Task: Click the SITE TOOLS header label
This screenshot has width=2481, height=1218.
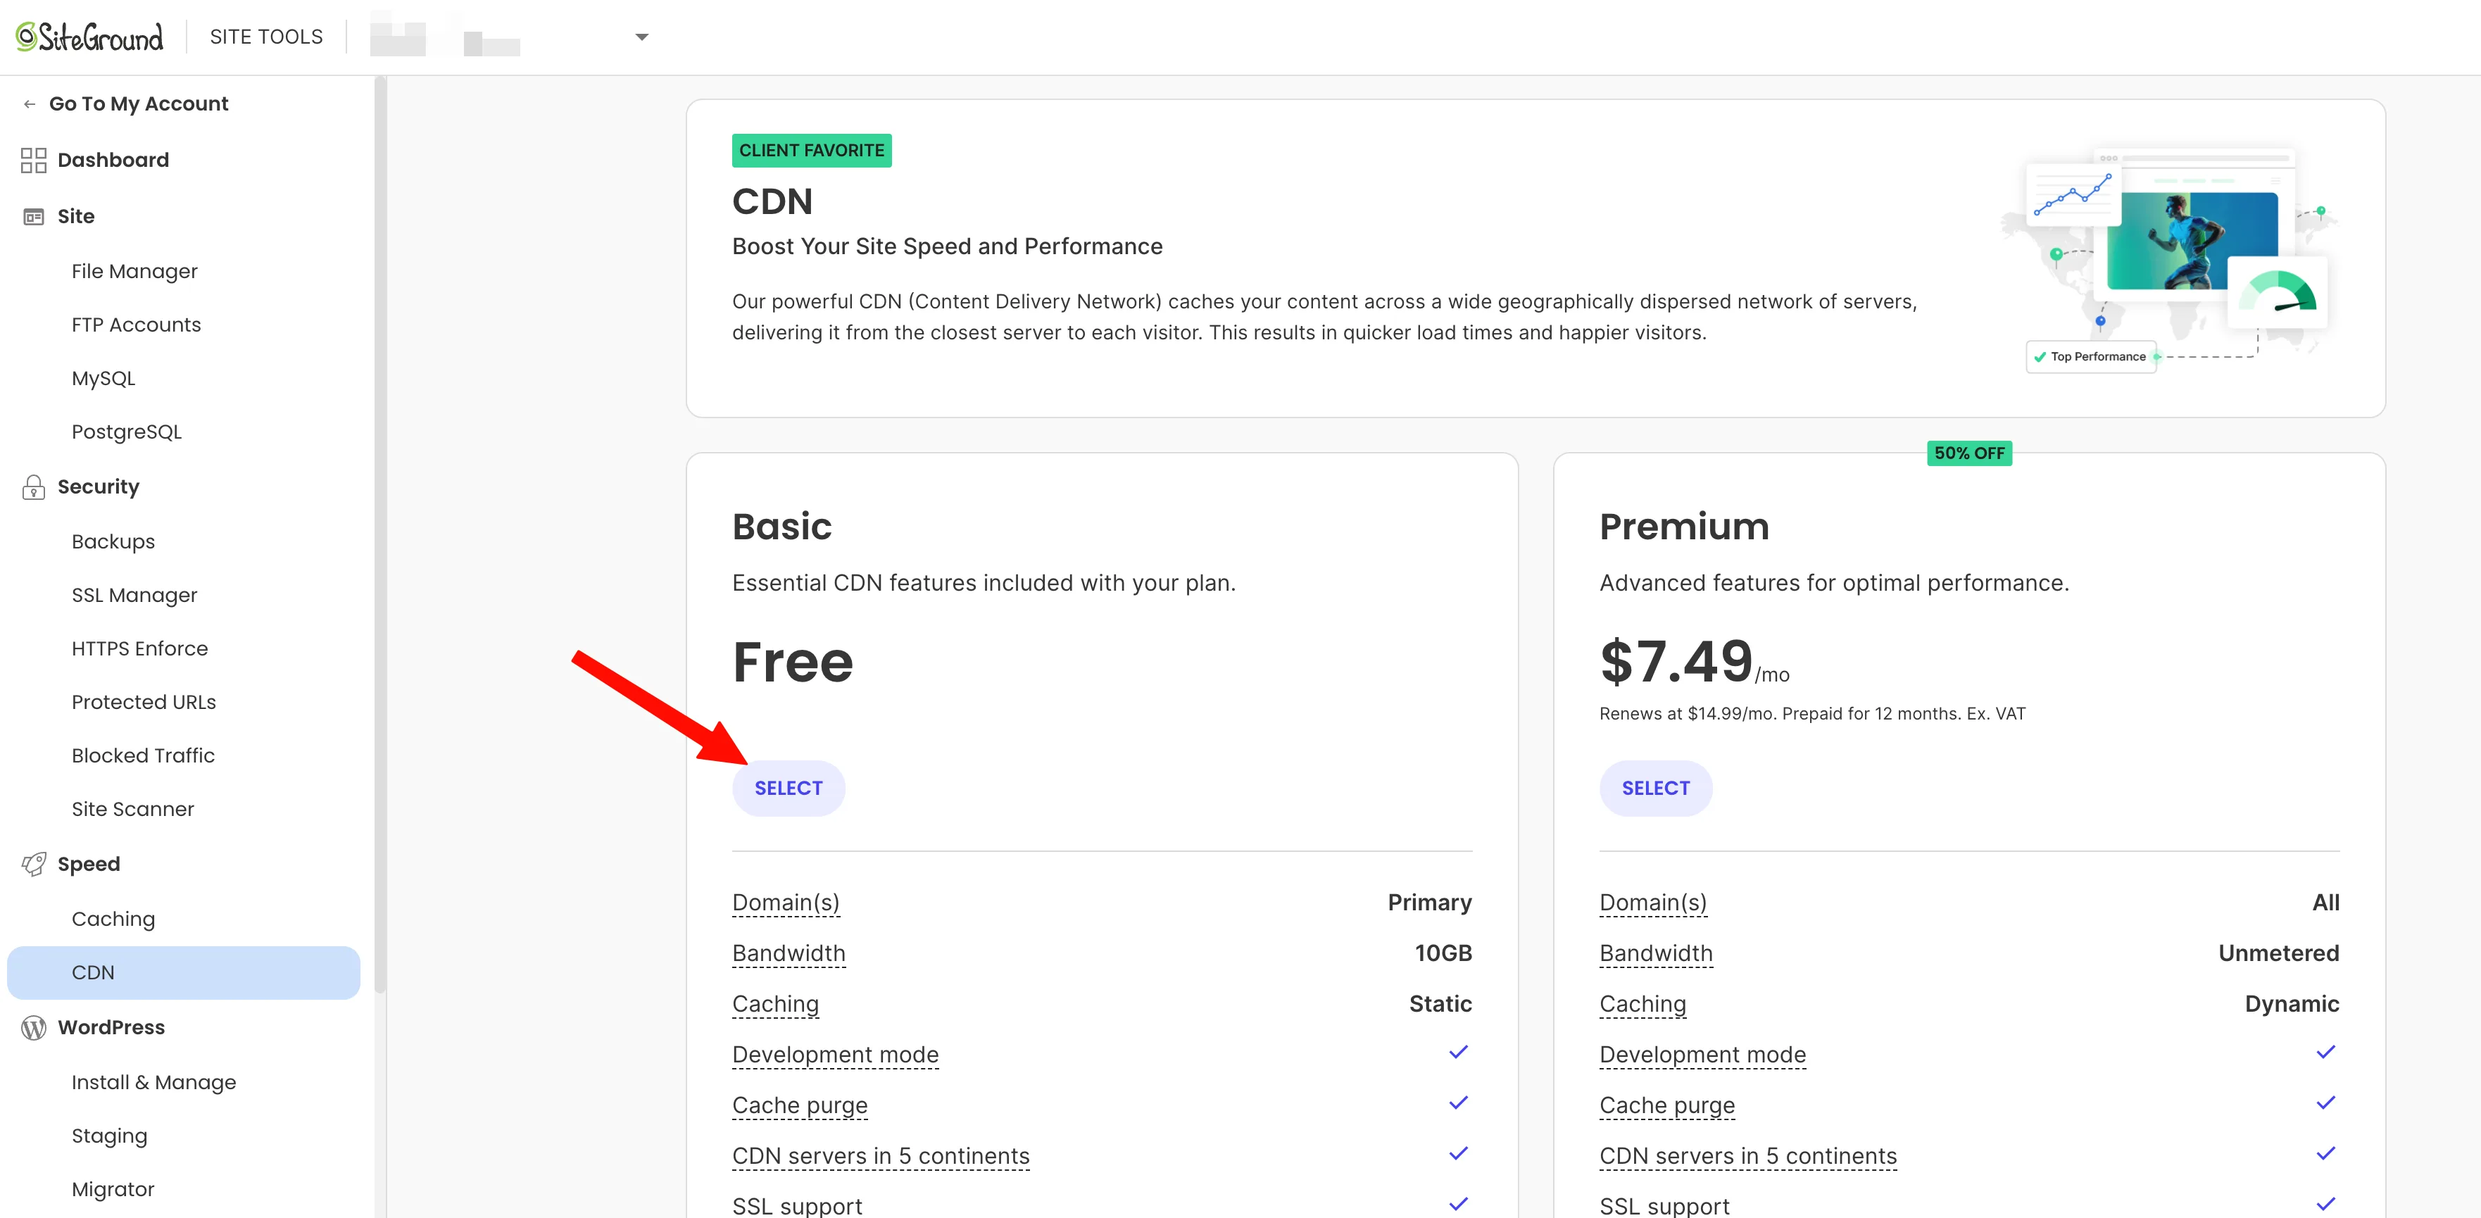Action: tap(266, 37)
